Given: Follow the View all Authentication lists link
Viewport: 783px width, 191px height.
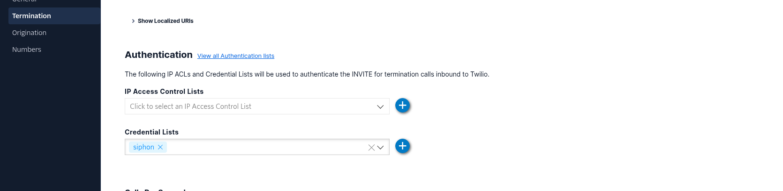Looking at the screenshot, I should point(235,56).
